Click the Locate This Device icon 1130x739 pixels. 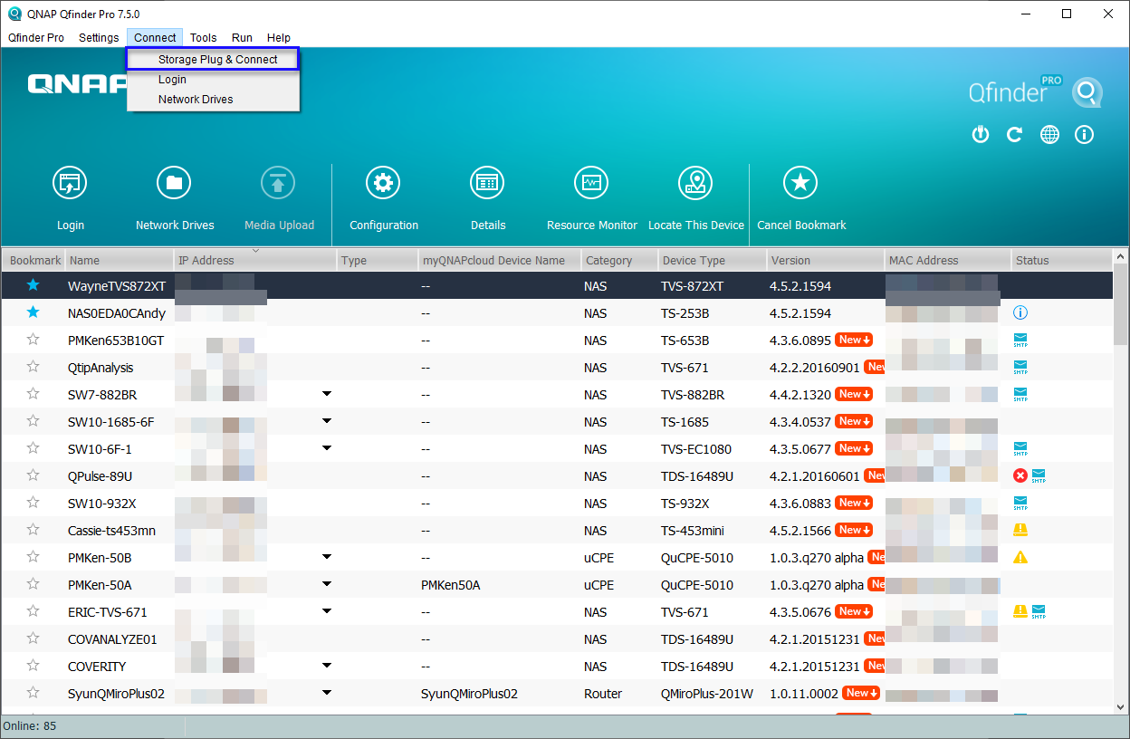(x=695, y=184)
